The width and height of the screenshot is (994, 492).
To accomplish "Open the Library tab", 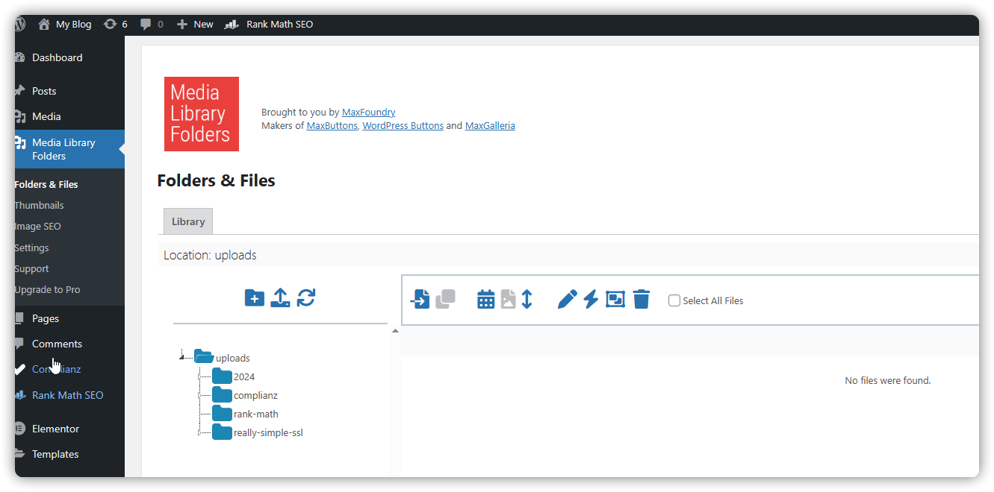I will (188, 221).
